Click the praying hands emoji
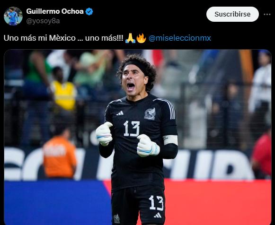Image resolution: width=275 pixels, height=225 pixels. pos(130,38)
